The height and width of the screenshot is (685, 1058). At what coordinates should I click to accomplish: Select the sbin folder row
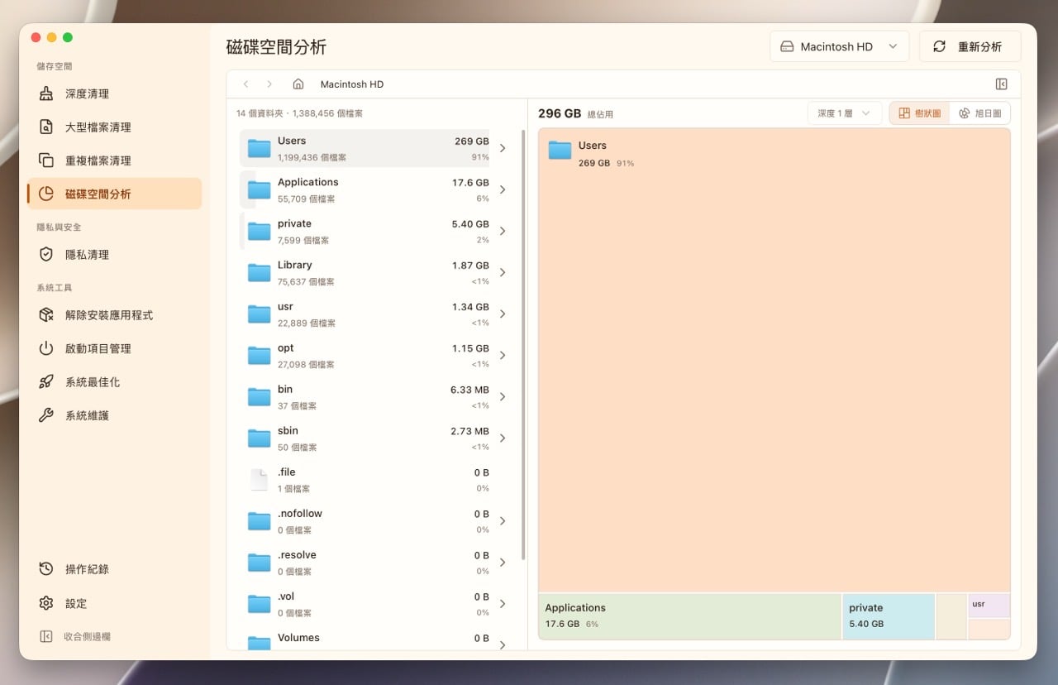click(377, 438)
